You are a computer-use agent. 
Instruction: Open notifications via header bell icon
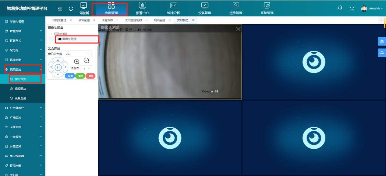click(x=340, y=8)
